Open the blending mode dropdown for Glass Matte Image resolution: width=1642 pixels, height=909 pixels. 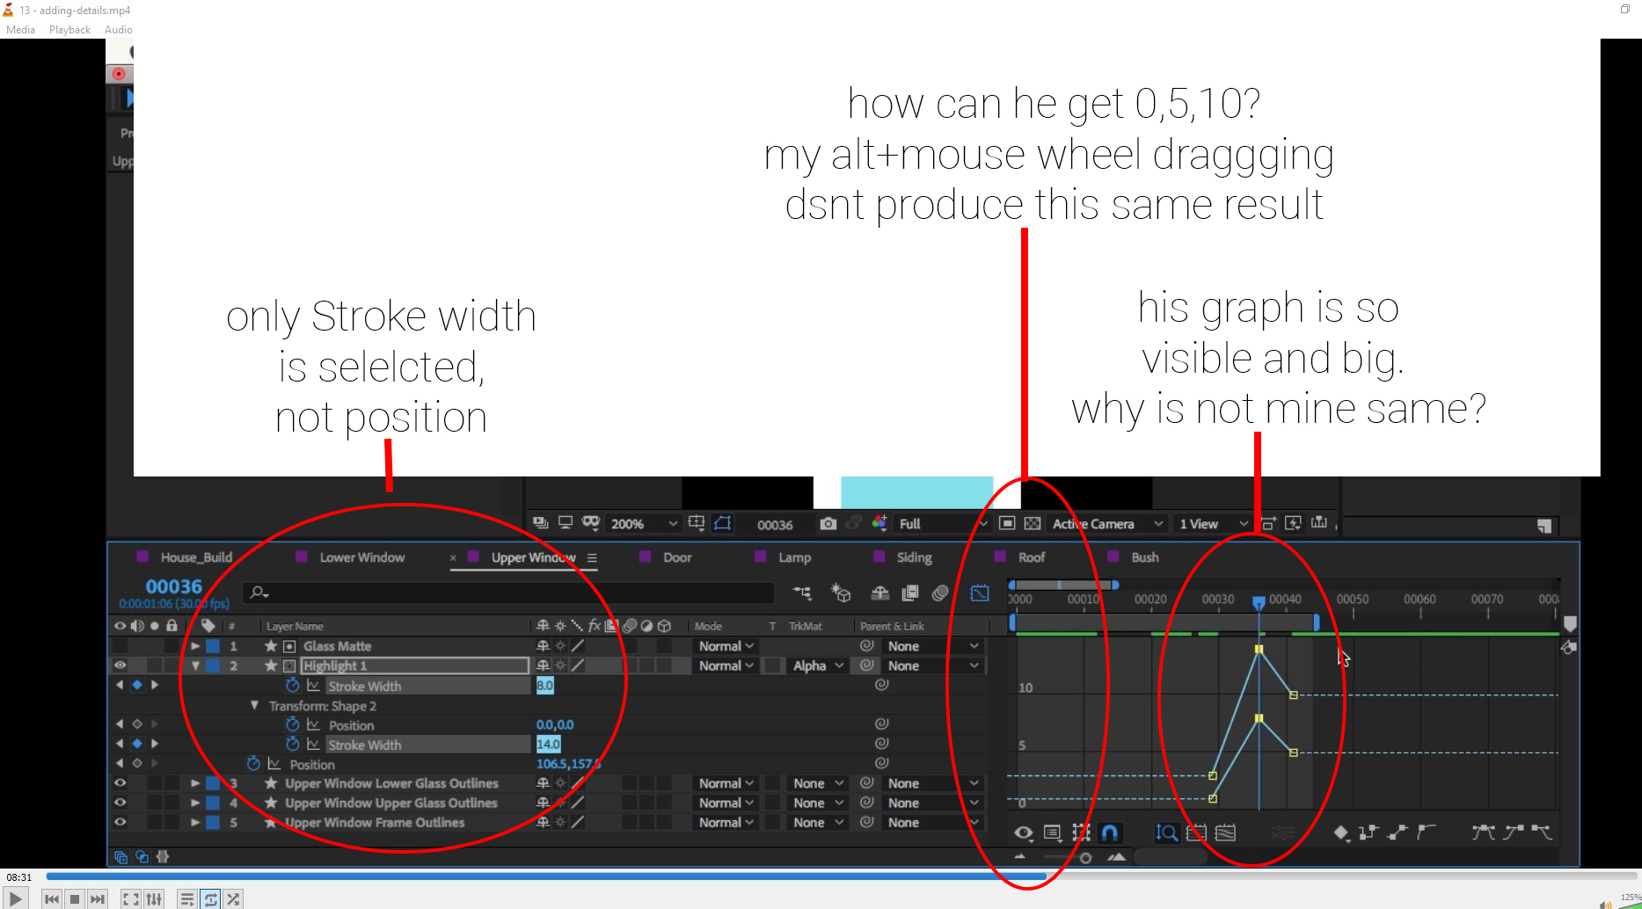point(723,645)
